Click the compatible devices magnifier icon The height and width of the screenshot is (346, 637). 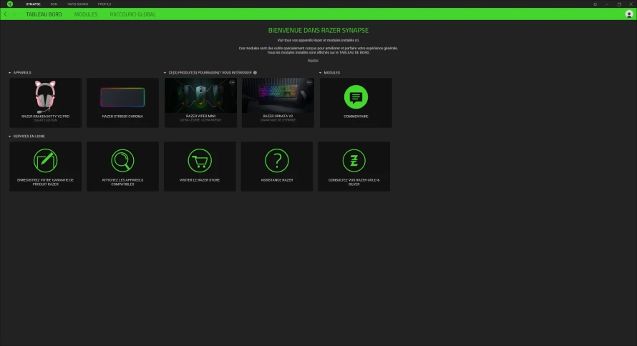122,161
